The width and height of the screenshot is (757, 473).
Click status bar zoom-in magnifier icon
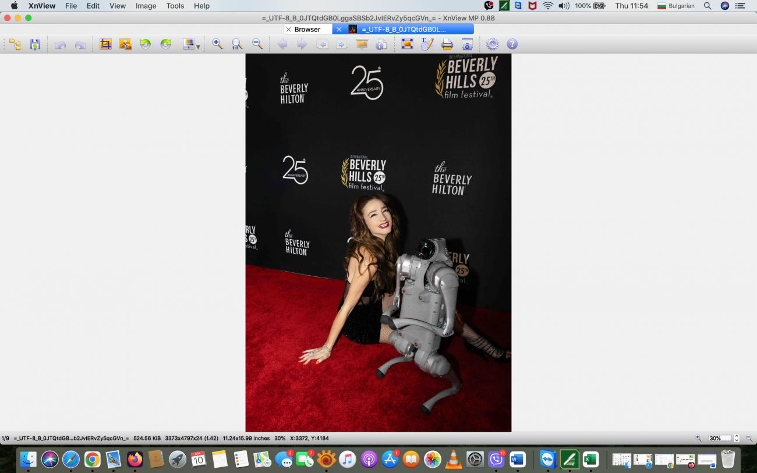pos(698,438)
